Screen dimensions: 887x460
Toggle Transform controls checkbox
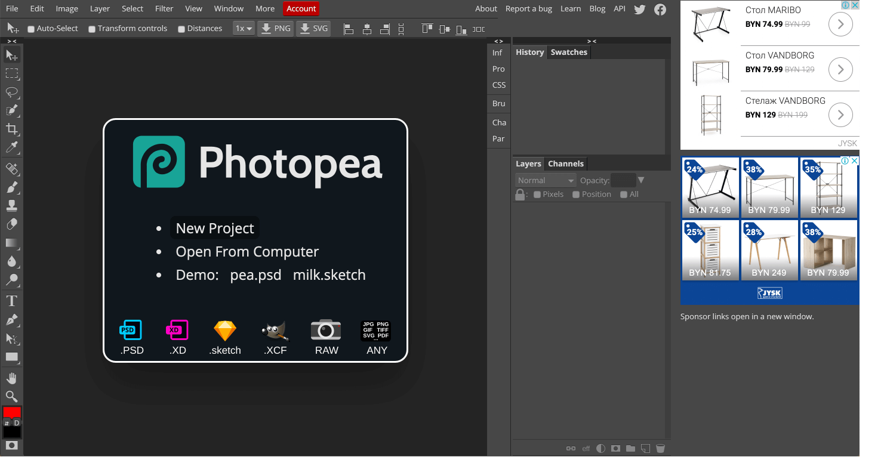pyautogui.click(x=92, y=29)
